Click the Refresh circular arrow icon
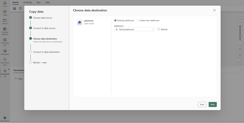This screenshot has width=244, height=123. point(159,29)
